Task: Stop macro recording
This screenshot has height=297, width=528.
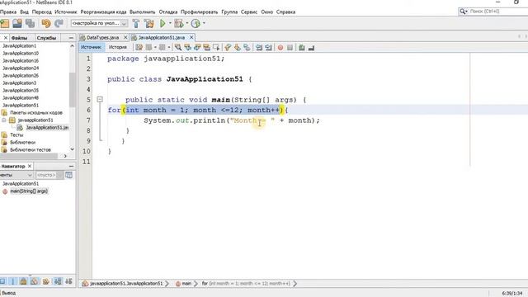Action: click(x=290, y=48)
